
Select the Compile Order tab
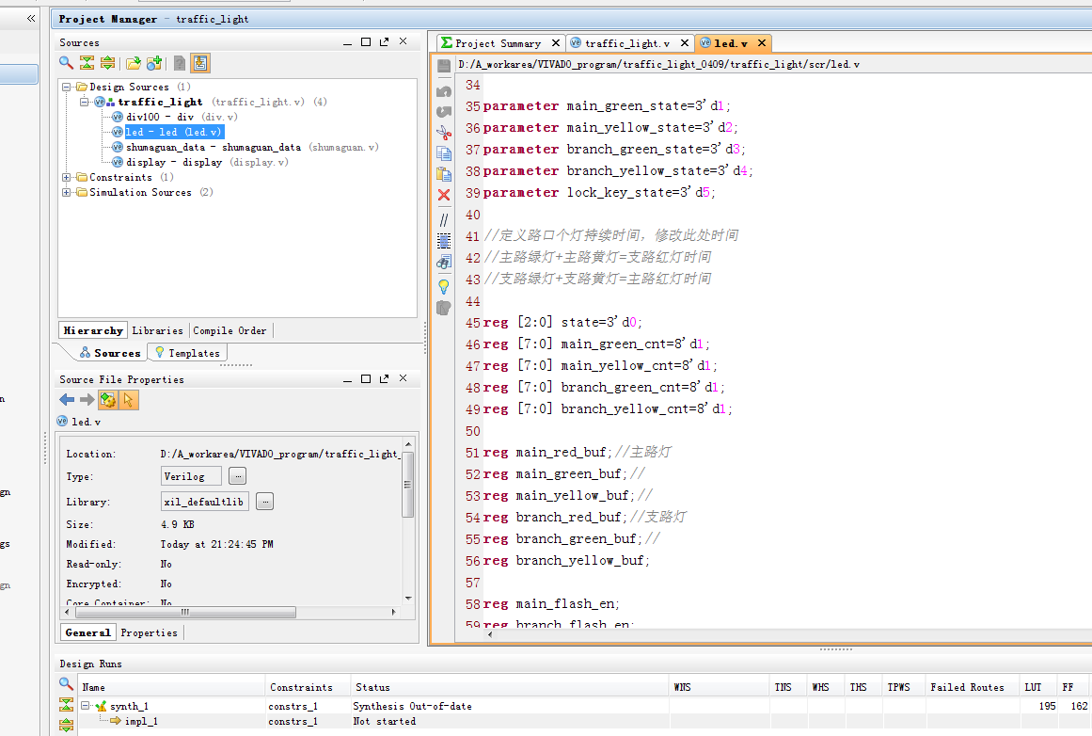(229, 330)
